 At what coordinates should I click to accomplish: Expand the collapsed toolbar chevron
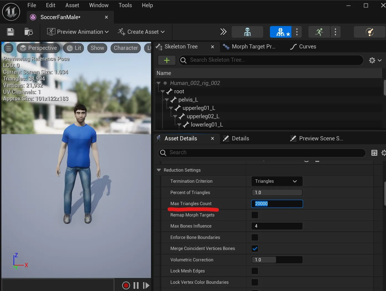coord(223,32)
